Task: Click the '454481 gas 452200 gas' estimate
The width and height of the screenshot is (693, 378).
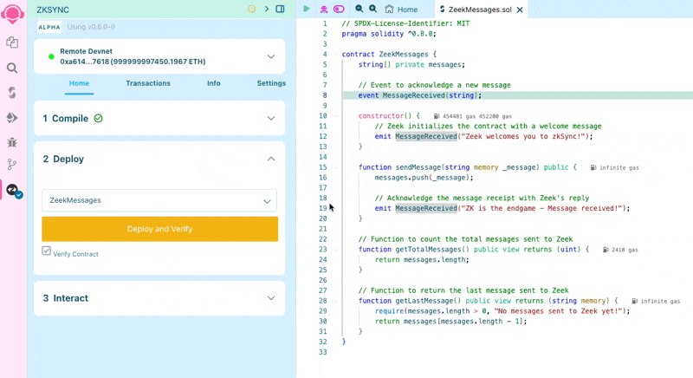Action: [x=477, y=116]
